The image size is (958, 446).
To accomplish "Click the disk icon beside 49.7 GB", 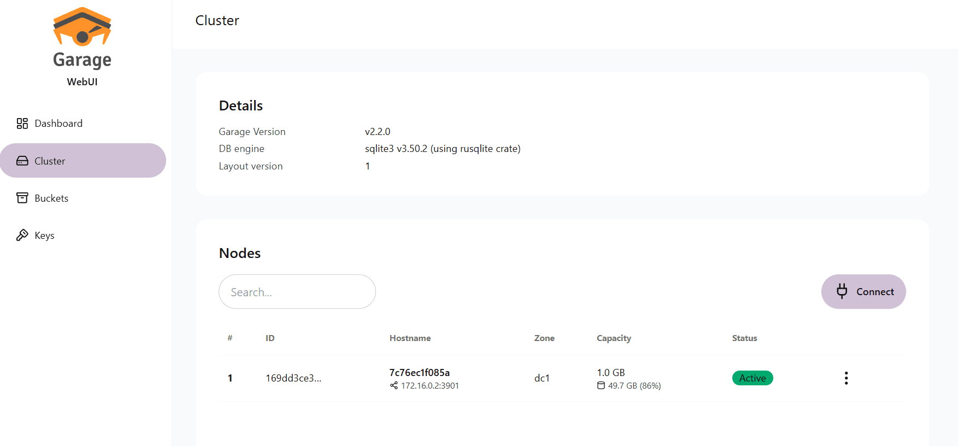I will pyautogui.click(x=601, y=386).
